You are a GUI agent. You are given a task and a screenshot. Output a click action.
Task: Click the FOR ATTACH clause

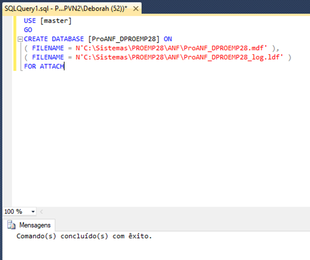[x=44, y=66]
